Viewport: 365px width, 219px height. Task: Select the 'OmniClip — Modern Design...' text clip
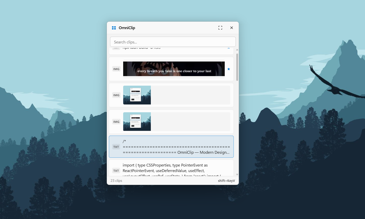[x=171, y=147]
